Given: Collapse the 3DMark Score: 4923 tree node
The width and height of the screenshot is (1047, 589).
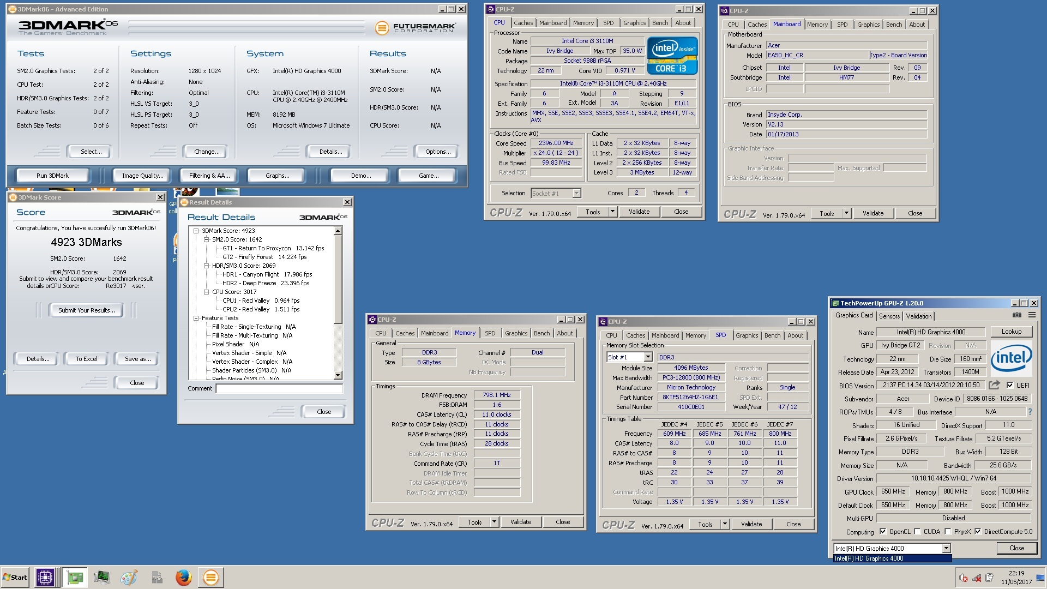Looking at the screenshot, I should point(196,231).
